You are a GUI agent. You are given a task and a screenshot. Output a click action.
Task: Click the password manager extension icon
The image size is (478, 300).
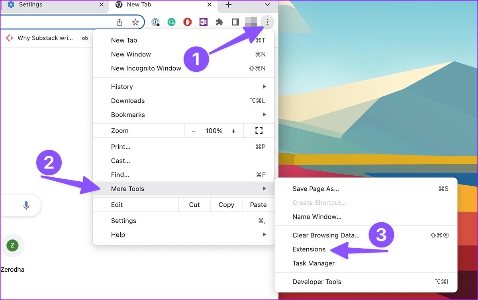pos(156,22)
